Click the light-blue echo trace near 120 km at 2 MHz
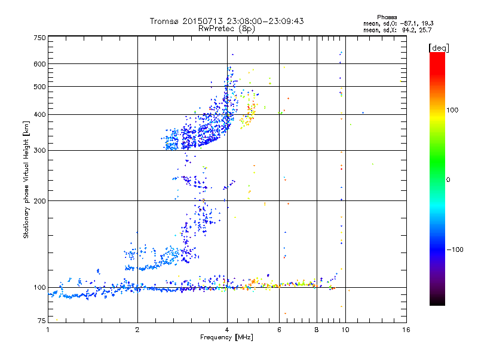478x359 pixels. coord(143,268)
